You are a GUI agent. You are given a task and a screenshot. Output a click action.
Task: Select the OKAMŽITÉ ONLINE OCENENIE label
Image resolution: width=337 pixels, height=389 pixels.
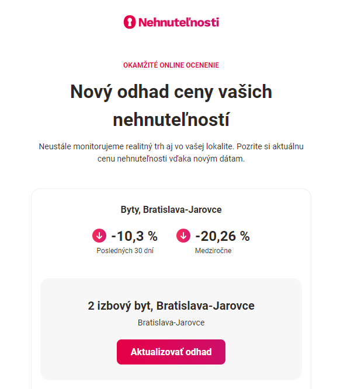171,65
